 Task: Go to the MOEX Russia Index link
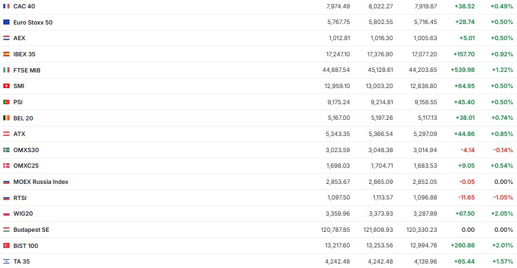tap(41, 182)
